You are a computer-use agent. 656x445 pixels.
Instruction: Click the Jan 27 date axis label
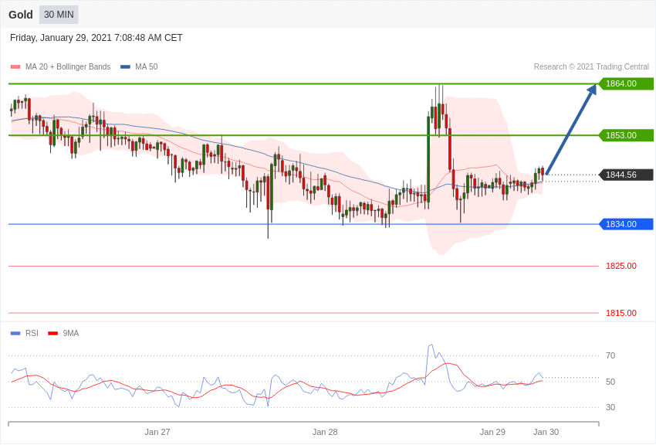click(157, 432)
